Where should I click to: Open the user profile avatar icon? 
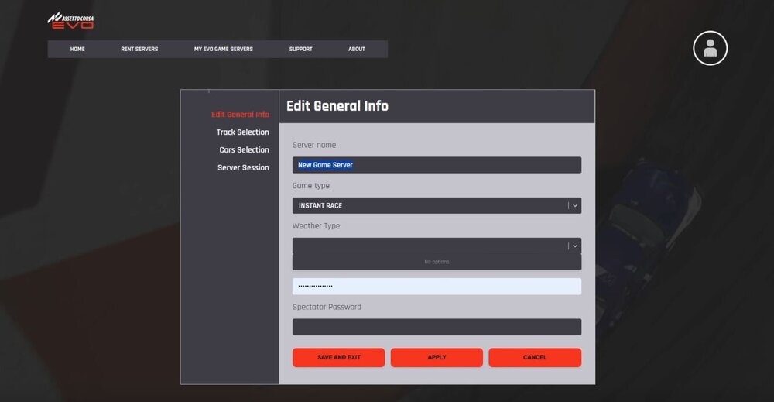click(x=710, y=48)
